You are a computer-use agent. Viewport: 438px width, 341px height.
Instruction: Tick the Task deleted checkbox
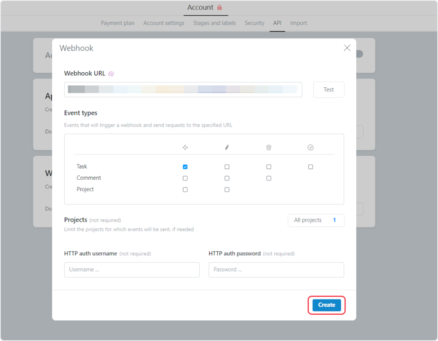click(x=269, y=167)
